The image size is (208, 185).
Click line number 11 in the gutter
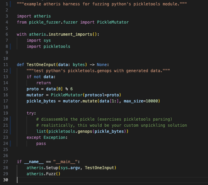coord(6,64)
